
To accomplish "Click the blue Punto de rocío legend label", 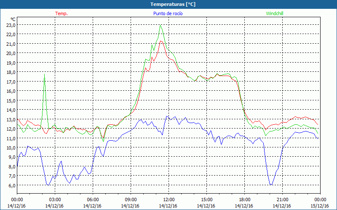I will [x=168, y=13].
